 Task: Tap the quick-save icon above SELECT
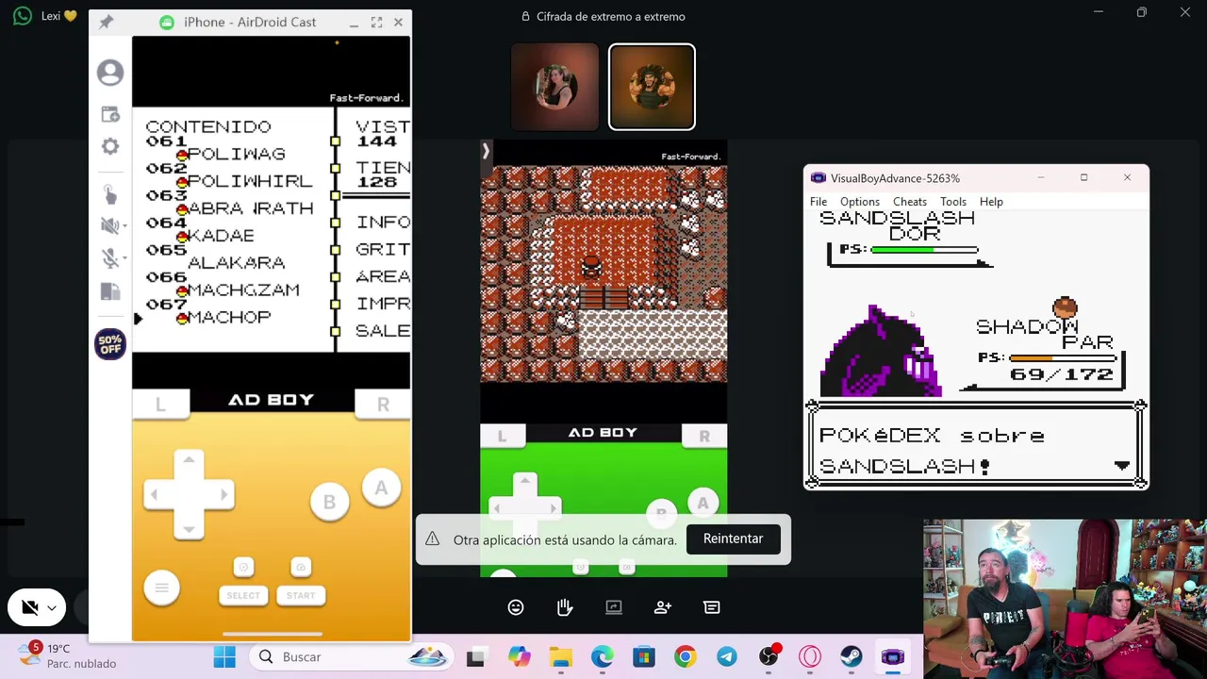point(243,567)
